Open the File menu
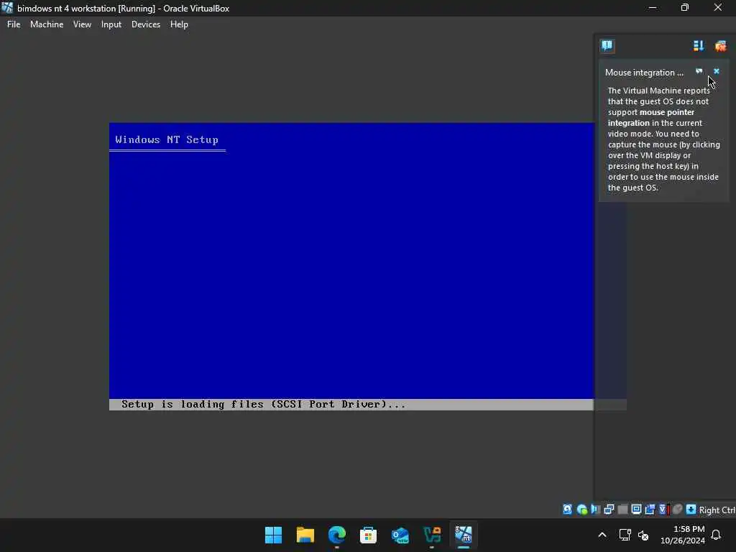Viewport: 736px width, 552px height. (14, 24)
